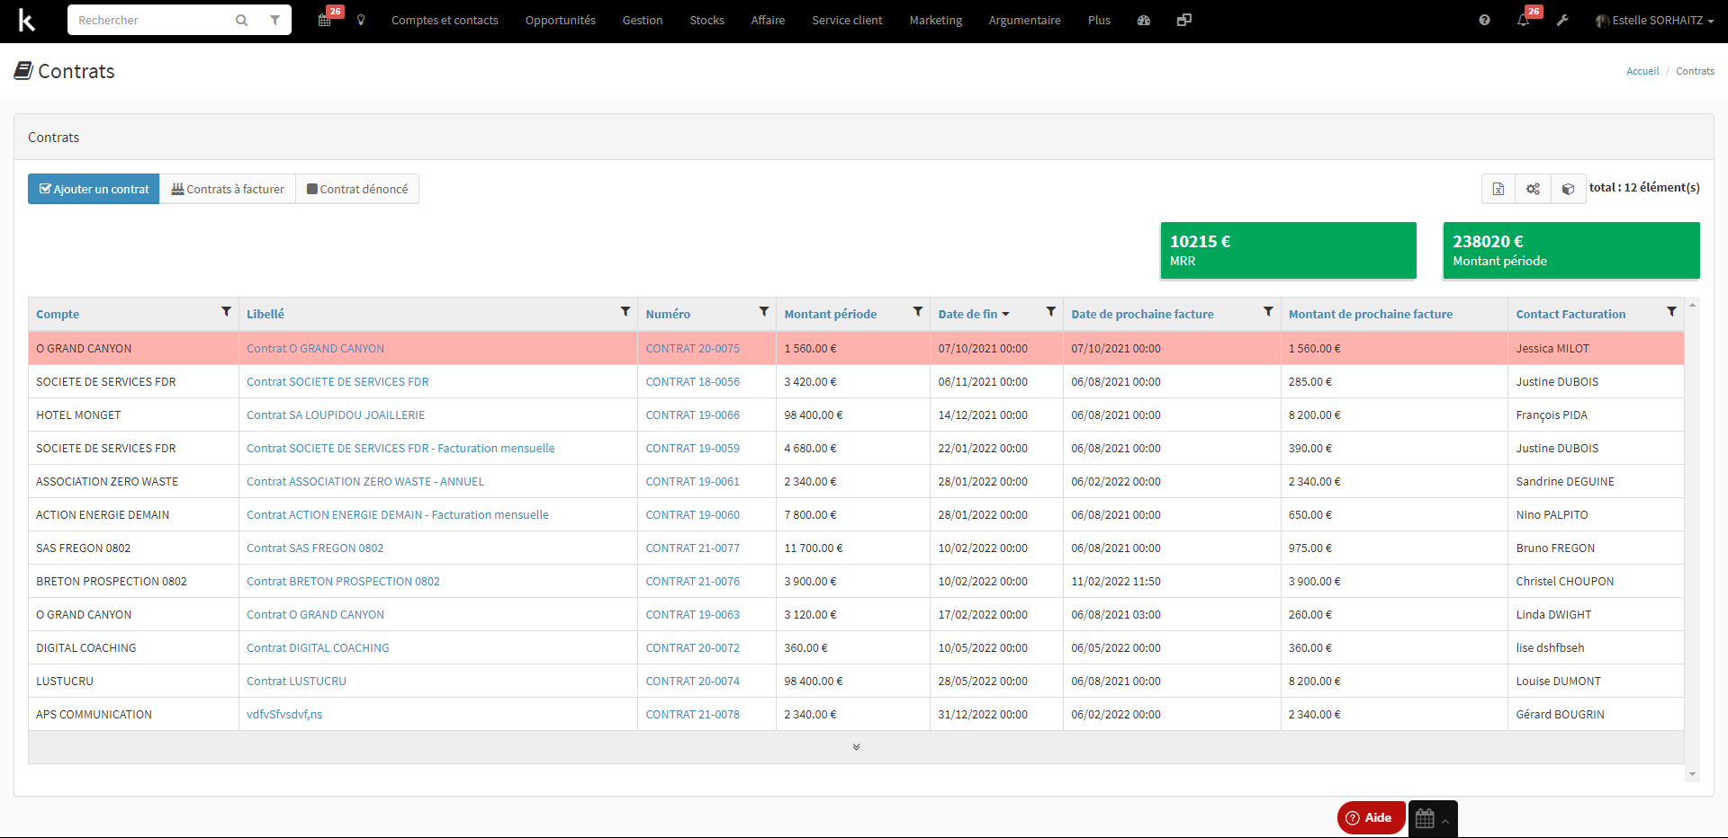Open Contrat O GRAND CANYON 20-0075 link

315,348
